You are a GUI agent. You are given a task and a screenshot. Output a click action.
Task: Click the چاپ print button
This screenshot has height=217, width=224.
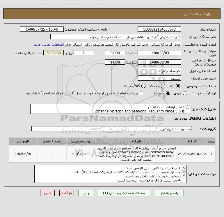tap(86, 193)
